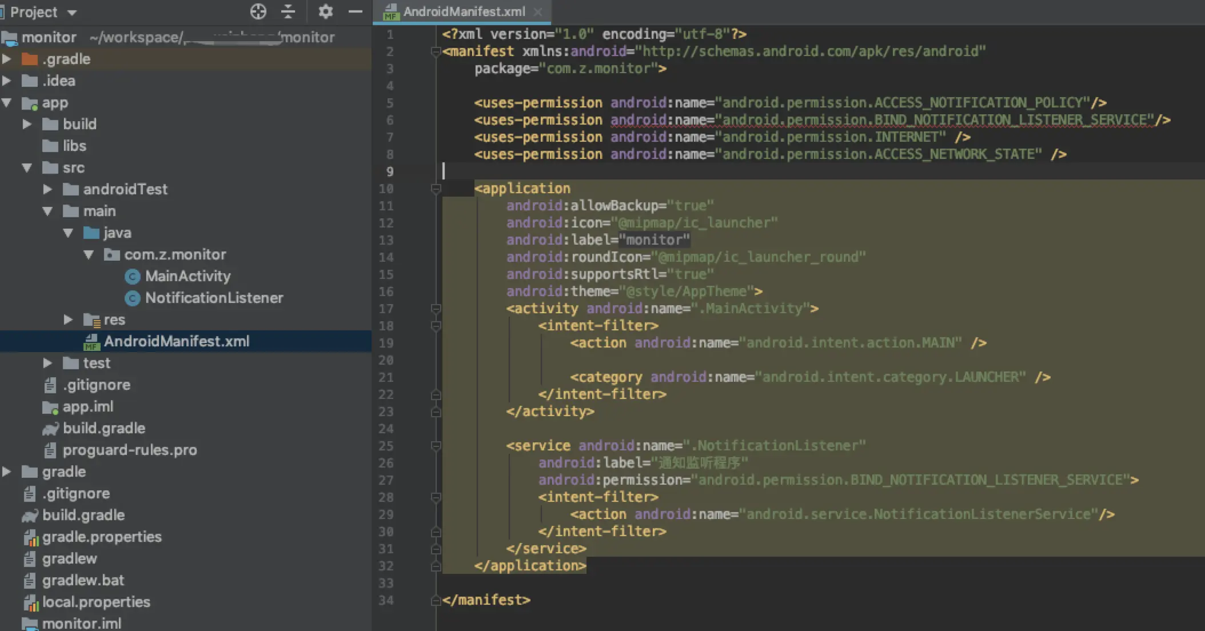Expand the .gradle folder
This screenshot has height=631, width=1205.
tap(7, 59)
